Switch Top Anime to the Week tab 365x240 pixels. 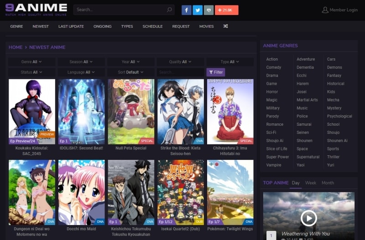point(310,183)
